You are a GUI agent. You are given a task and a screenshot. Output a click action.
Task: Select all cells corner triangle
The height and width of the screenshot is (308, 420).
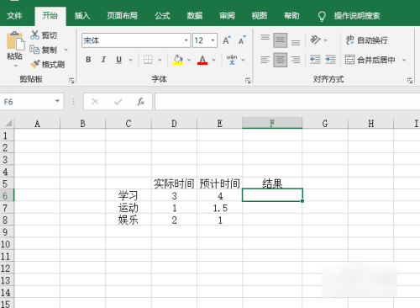coord(8,123)
